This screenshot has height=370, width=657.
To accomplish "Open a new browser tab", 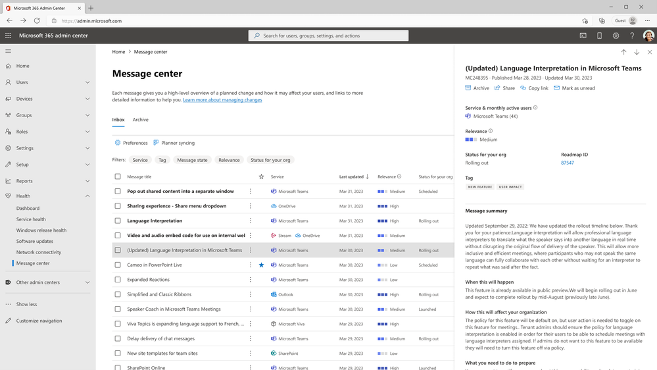I will pos(91,8).
